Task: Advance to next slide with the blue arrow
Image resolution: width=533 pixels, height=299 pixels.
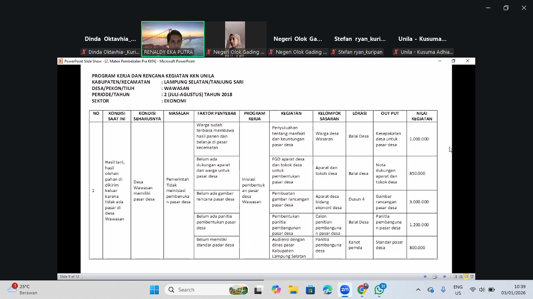Action: click(444, 276)
